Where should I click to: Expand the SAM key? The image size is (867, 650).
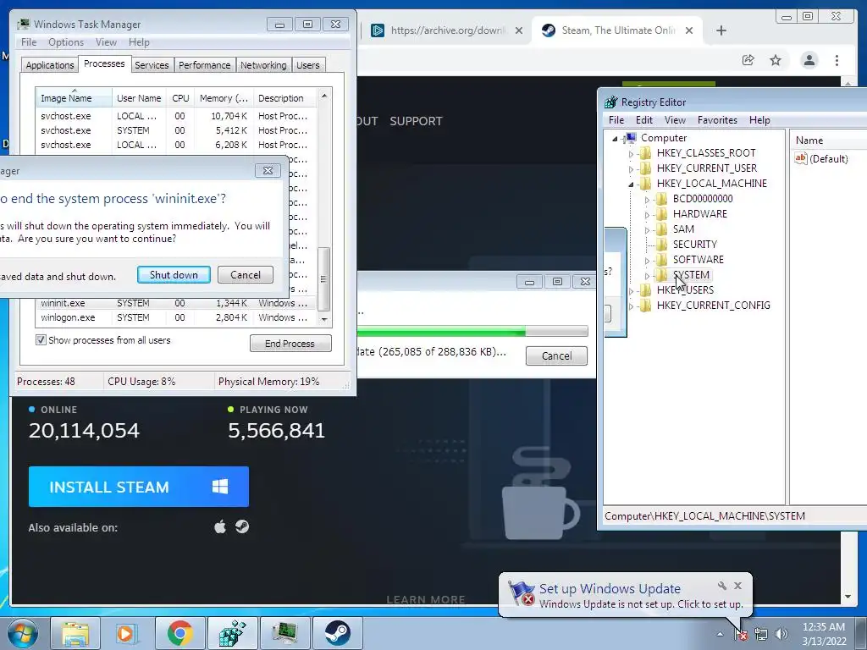pos(647,230)
